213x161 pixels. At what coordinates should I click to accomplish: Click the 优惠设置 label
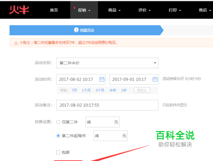pos(43,122)
